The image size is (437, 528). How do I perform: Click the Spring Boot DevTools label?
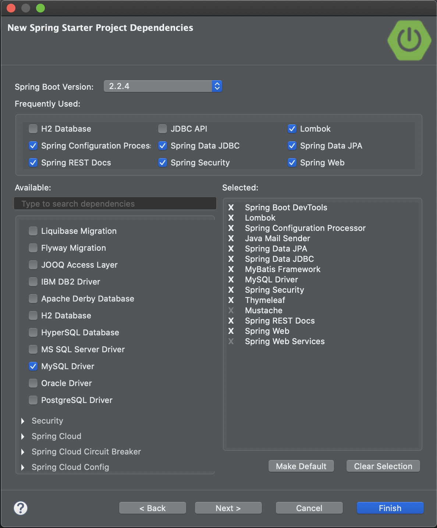(286, 208)
